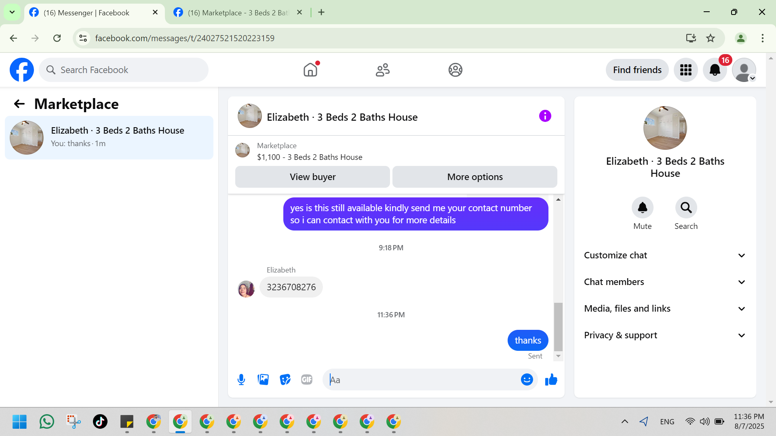The image size is (776, 436).
Task: Click the purple conversation info icon
Action: click(545, 116)
